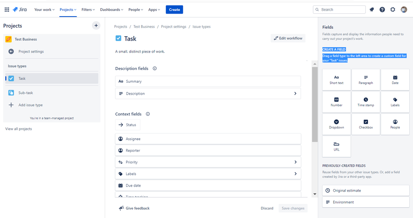413x218 pixels.
Task: Click the Original estimate previously-created field
Action: (365, 190)
